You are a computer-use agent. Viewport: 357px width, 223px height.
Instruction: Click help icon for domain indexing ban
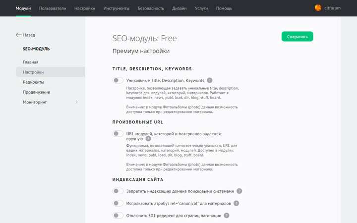[239, 191]
